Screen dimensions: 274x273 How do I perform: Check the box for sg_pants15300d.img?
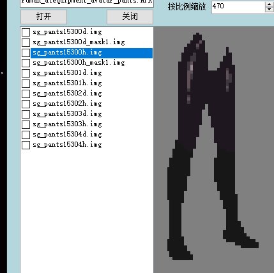click(26, 32)
